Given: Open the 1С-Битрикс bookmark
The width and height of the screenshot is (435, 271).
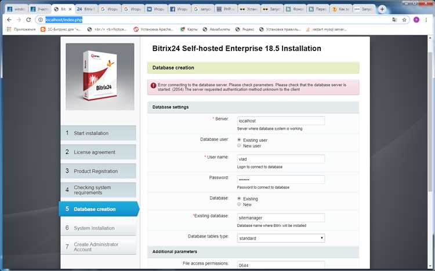Looking at the screenshot, I should 60,29.
